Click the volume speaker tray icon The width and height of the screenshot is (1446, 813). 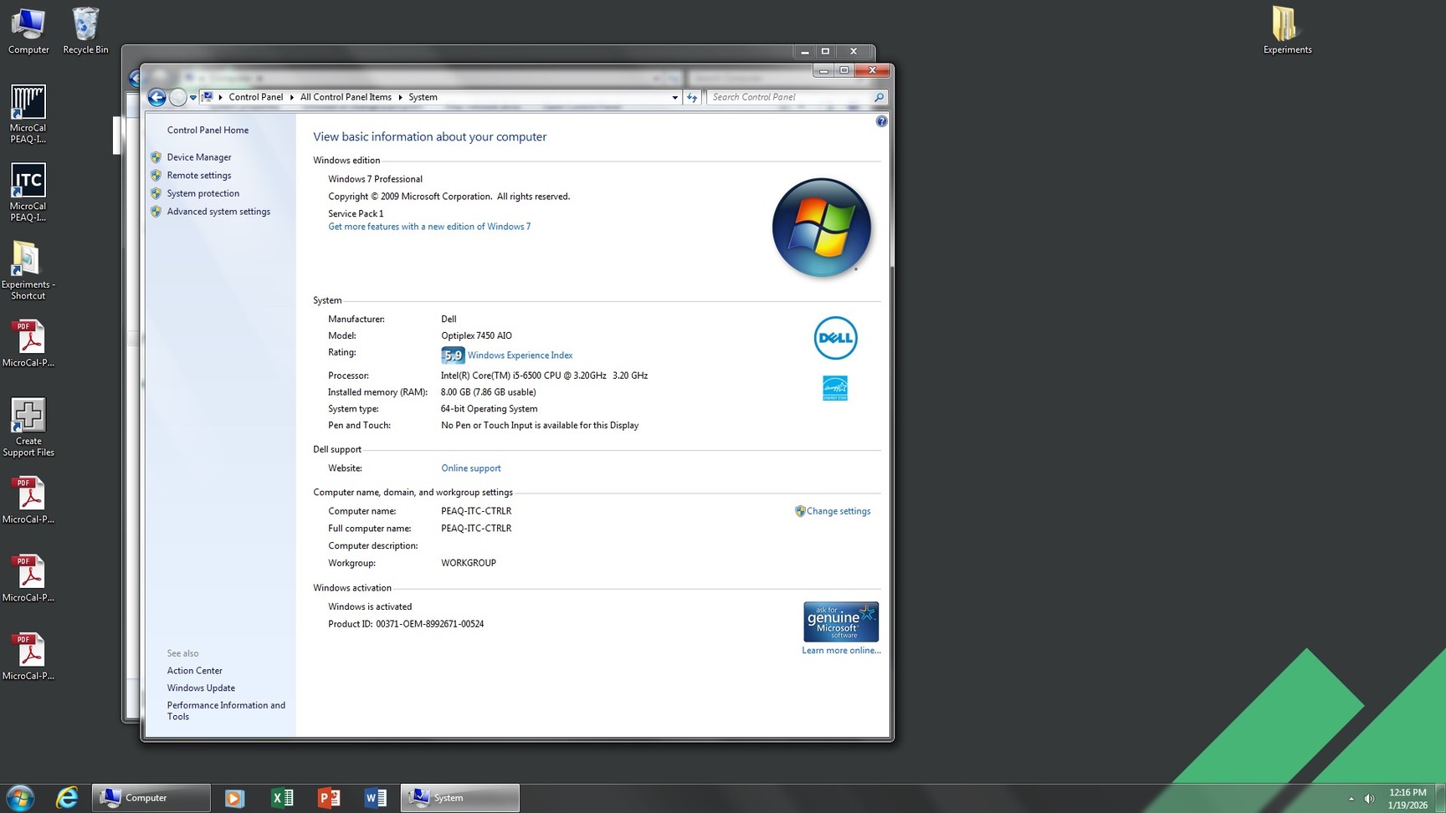point(1369,799)
